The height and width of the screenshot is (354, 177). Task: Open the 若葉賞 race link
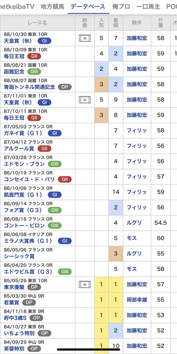[x=12, y=302]
